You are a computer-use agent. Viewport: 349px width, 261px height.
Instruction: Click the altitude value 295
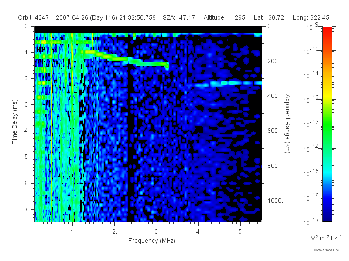[x=240, y=17]
